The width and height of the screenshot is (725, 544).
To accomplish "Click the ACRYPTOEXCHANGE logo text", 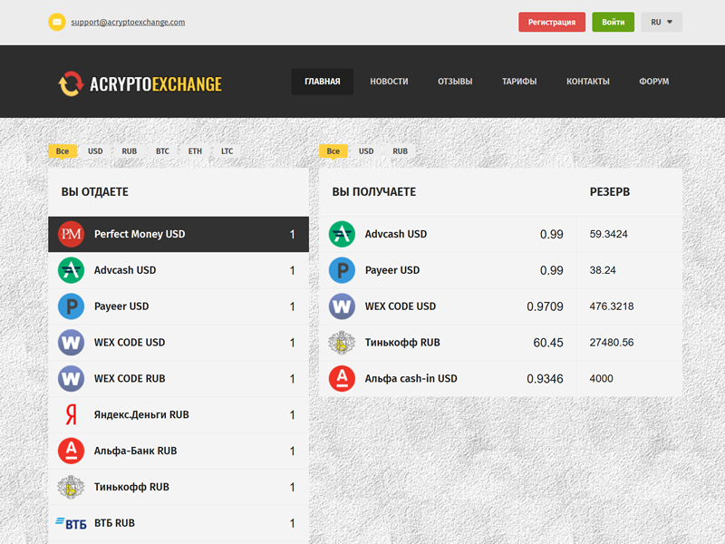I will (156, 84).
